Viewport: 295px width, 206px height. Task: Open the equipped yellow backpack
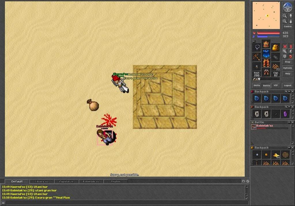coord(276,47)
